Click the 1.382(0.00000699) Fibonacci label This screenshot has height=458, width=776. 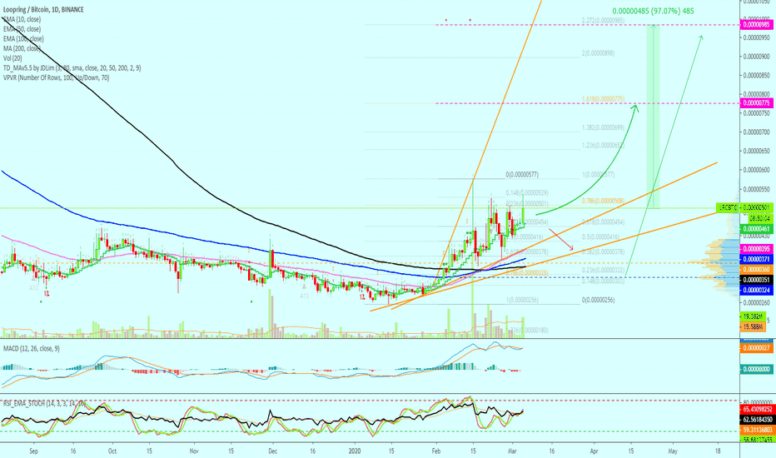pos(604,127)
